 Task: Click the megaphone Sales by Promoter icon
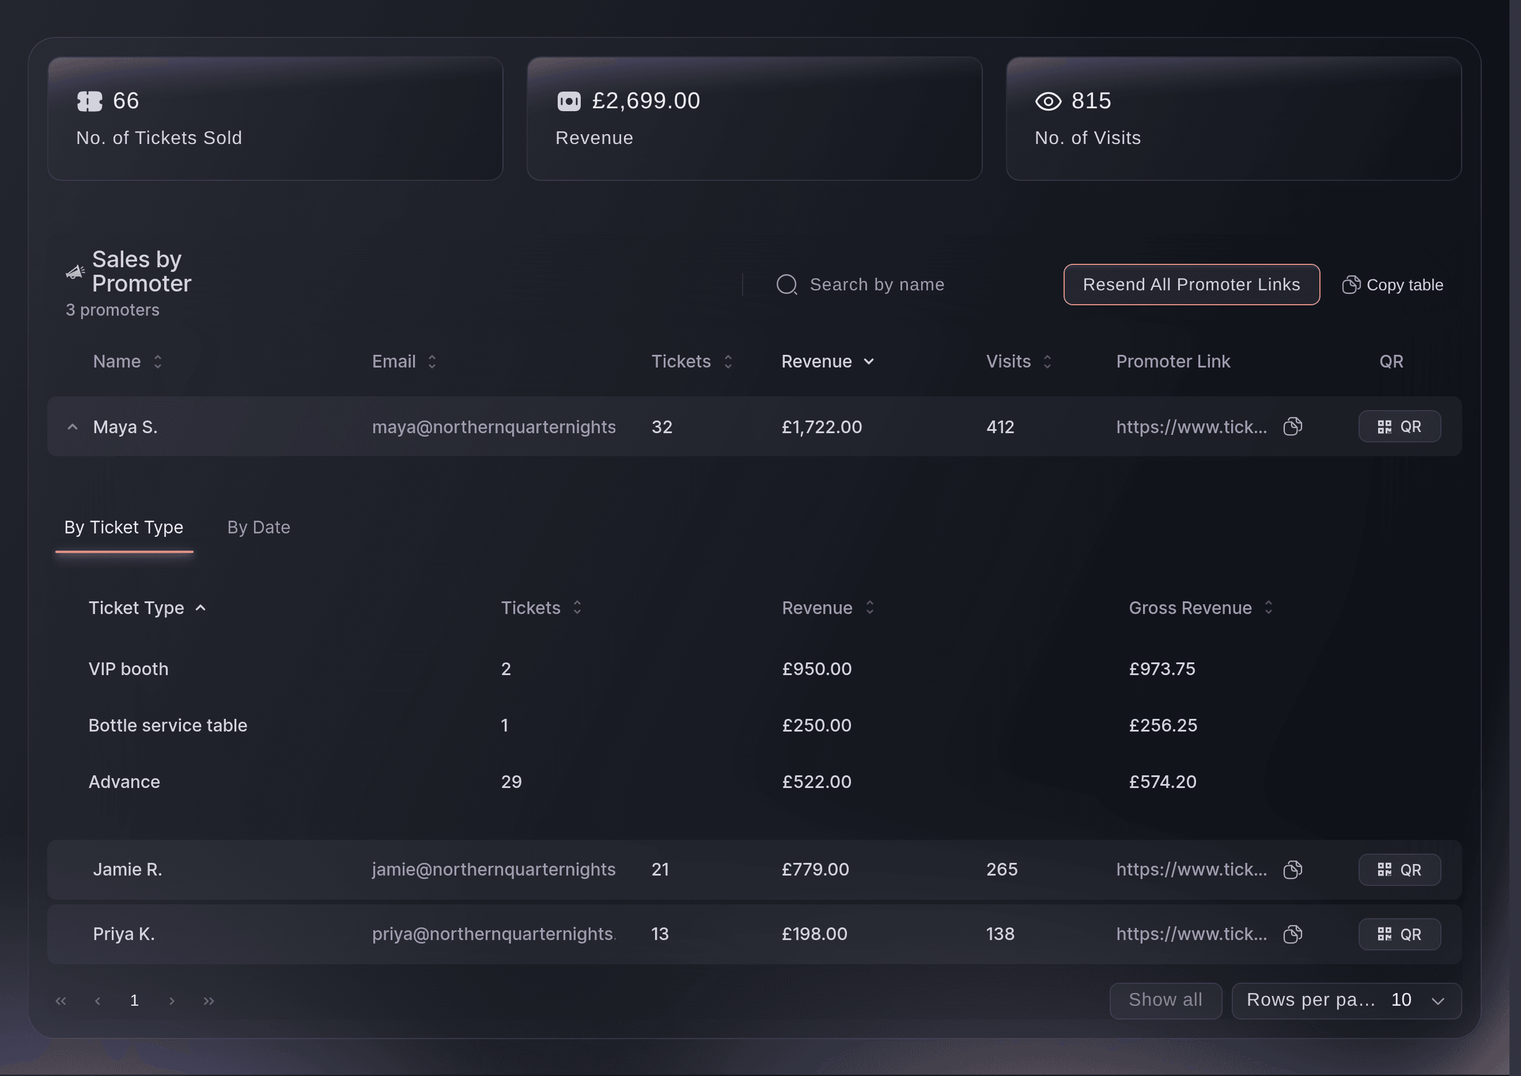click(75, 272)
